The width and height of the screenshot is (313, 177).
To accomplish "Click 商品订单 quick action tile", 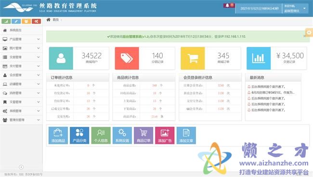I will coord(143,135).
